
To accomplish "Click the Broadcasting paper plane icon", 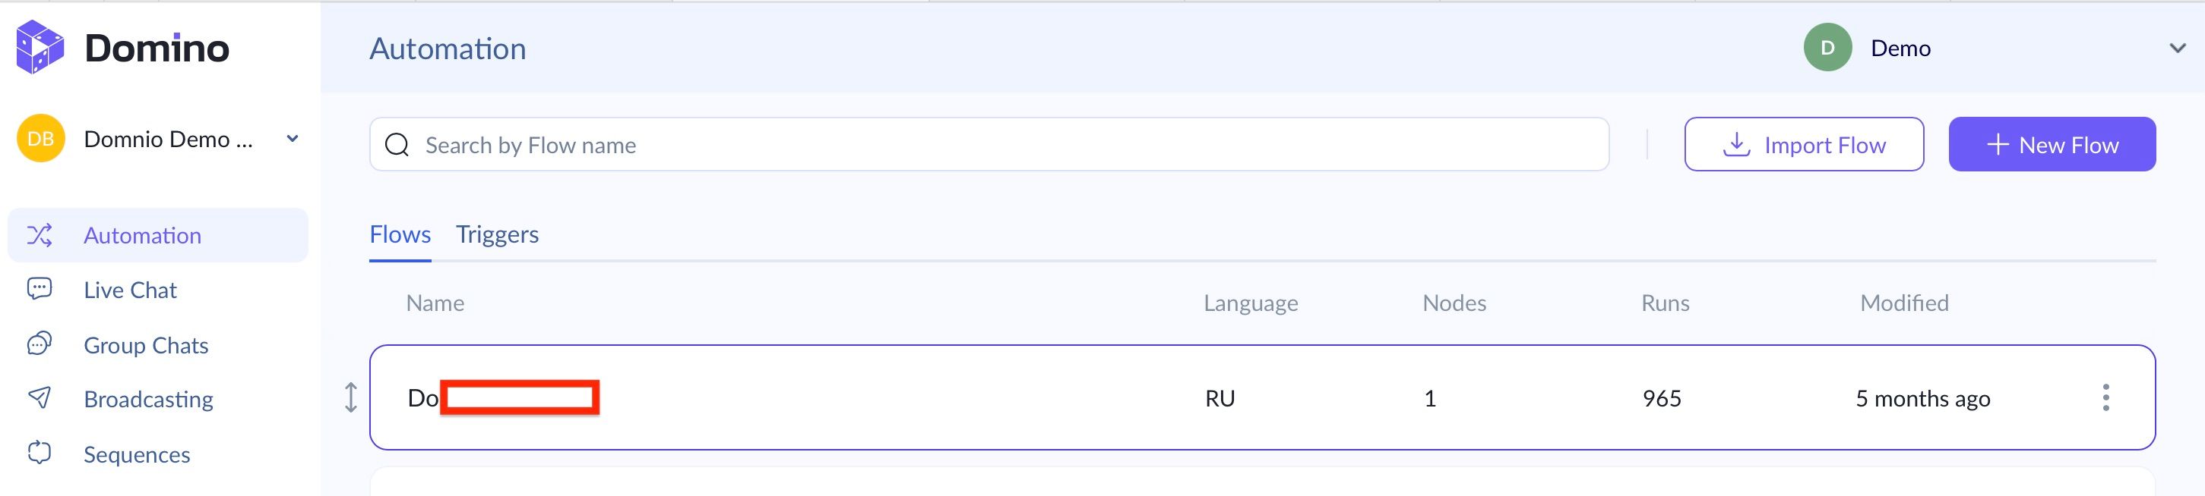I will coord(40,398).
